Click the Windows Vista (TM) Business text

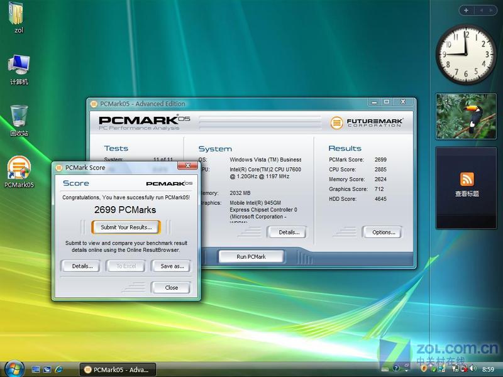click(265, 160)
